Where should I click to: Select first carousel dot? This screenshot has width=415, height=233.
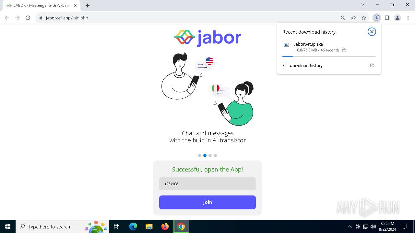(x=200, y=155)
